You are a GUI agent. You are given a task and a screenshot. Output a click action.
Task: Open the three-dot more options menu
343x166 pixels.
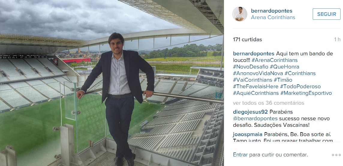click(336, 155)
